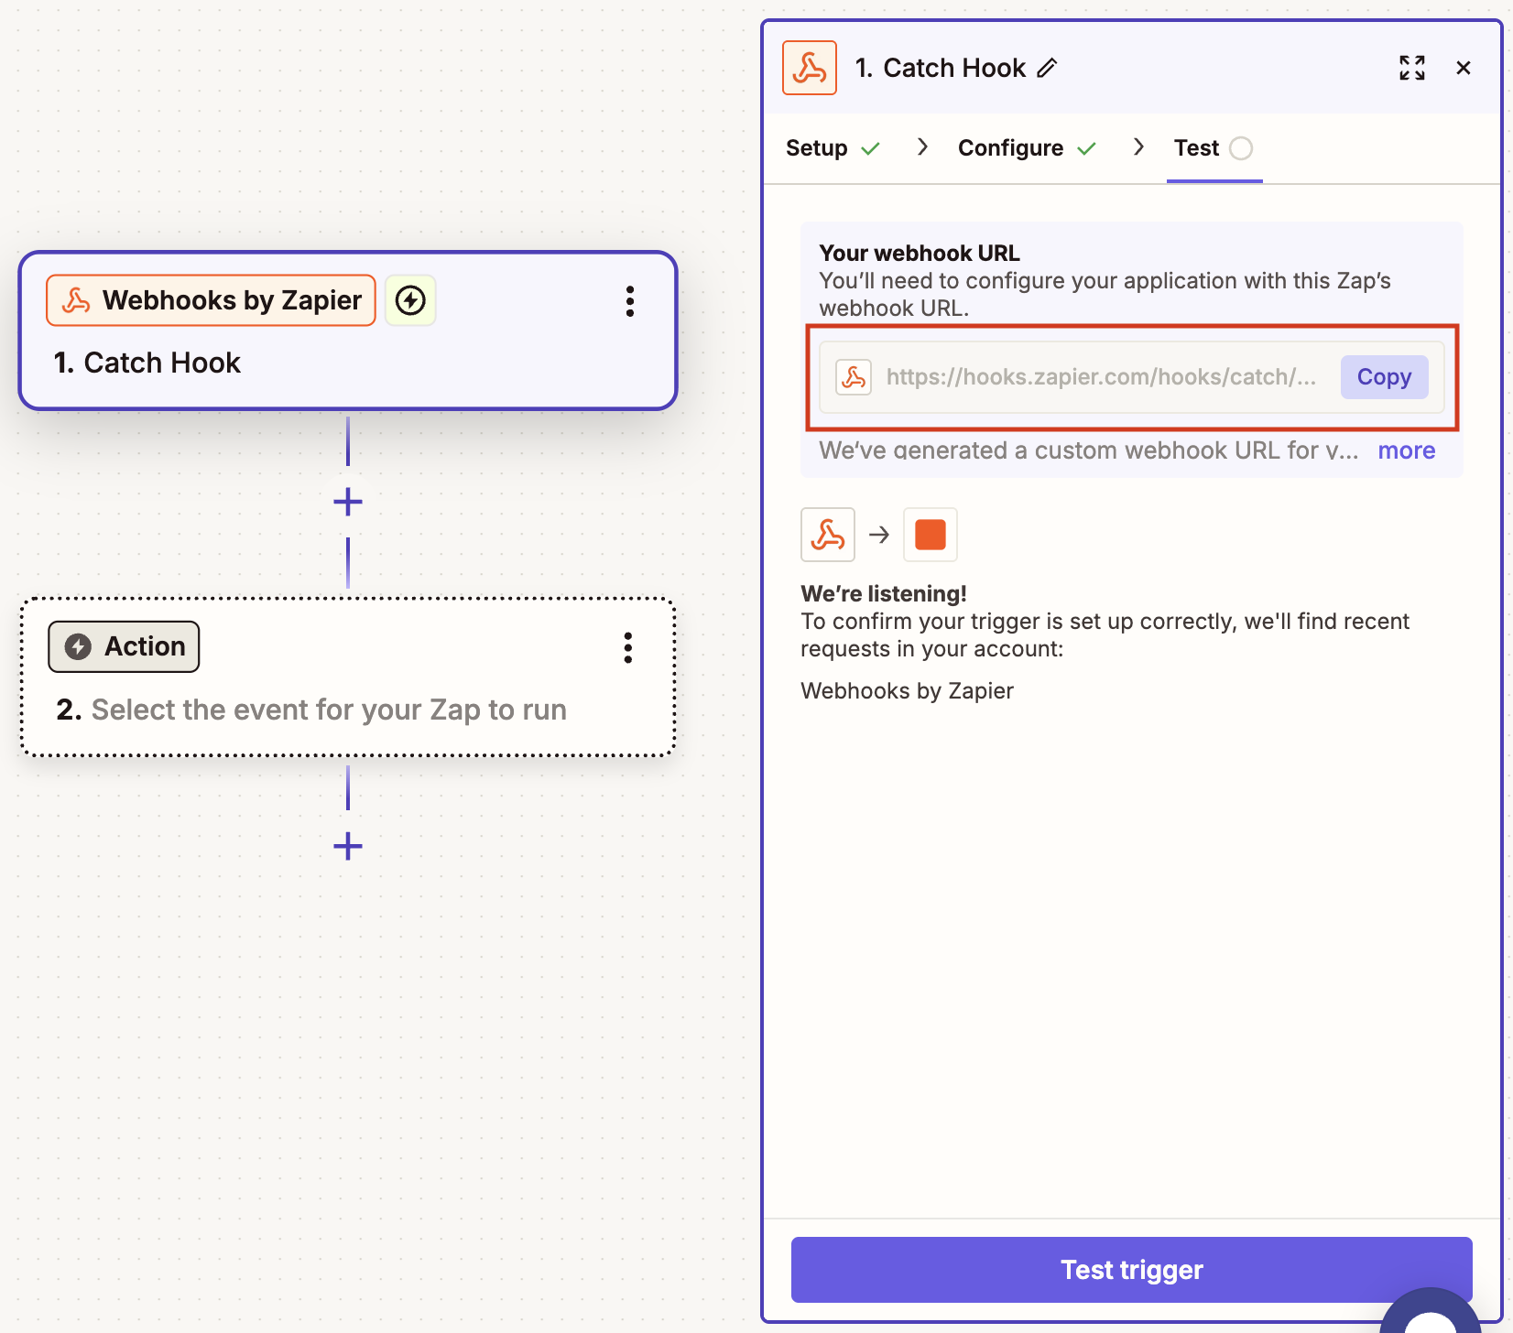Viewport: 1513px width, 1333px height.
Task: Click the webhook URL field
Action: (x=1099, y=377)
